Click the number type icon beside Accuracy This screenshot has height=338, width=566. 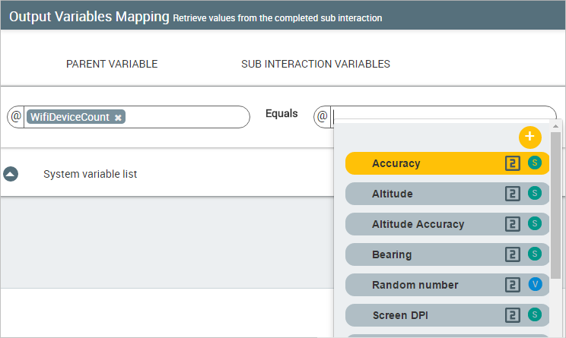(x=512, y=163)
